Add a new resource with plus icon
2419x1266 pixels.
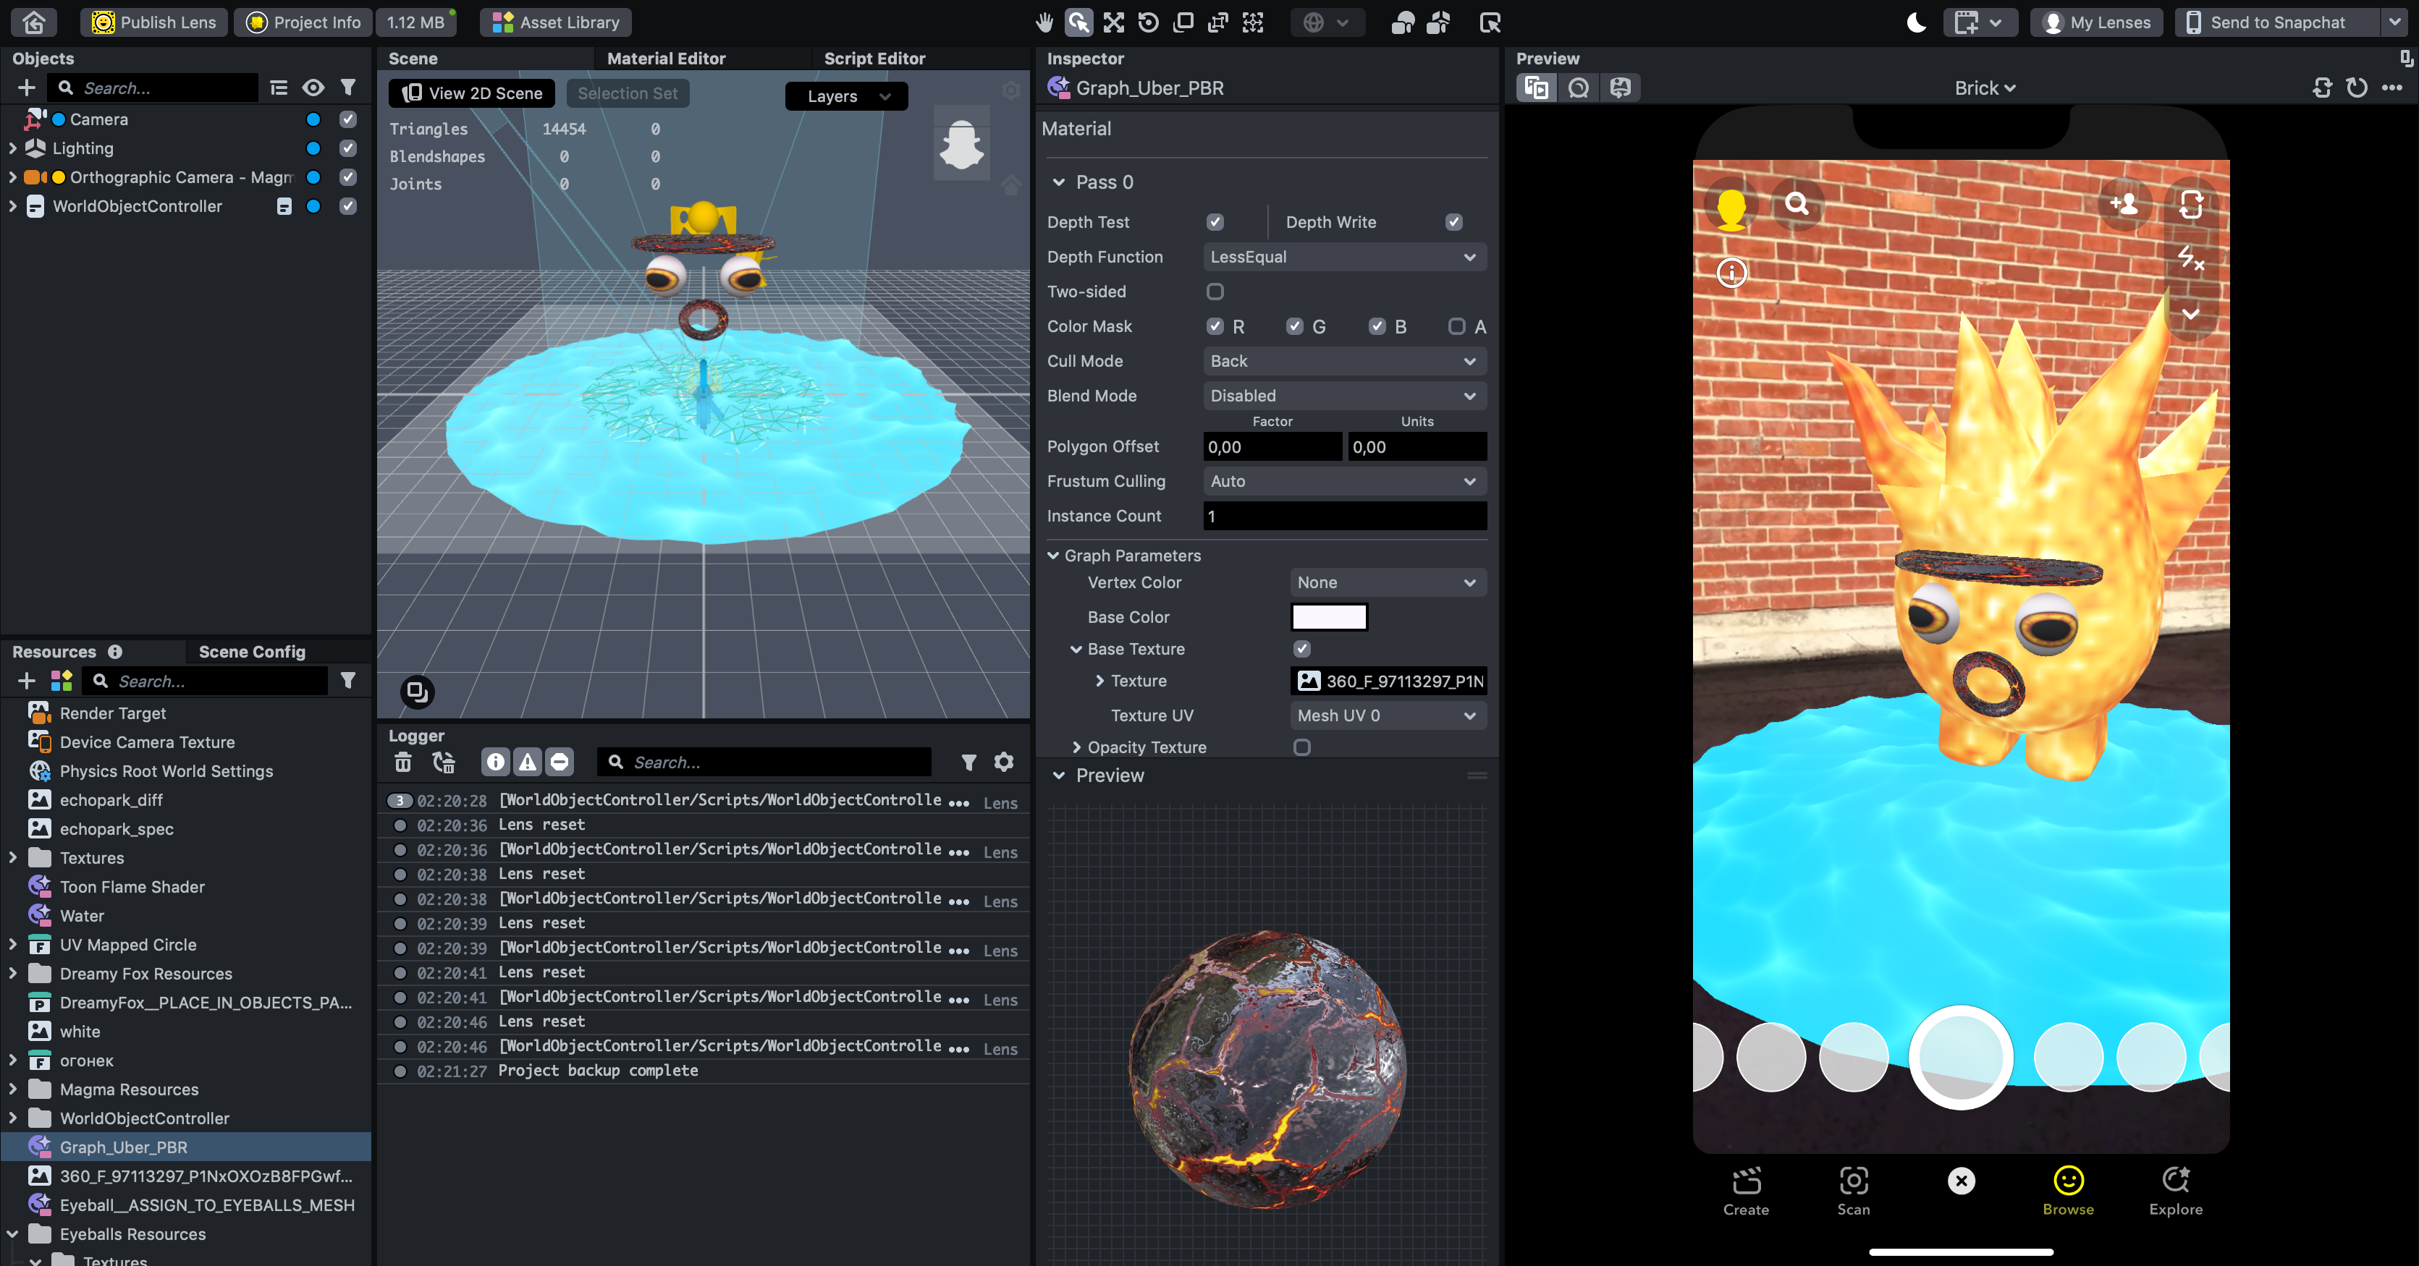pos(26,681)
